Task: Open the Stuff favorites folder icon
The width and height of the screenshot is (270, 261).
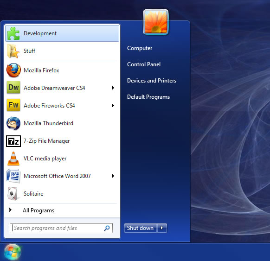Action: click(13, 51)
